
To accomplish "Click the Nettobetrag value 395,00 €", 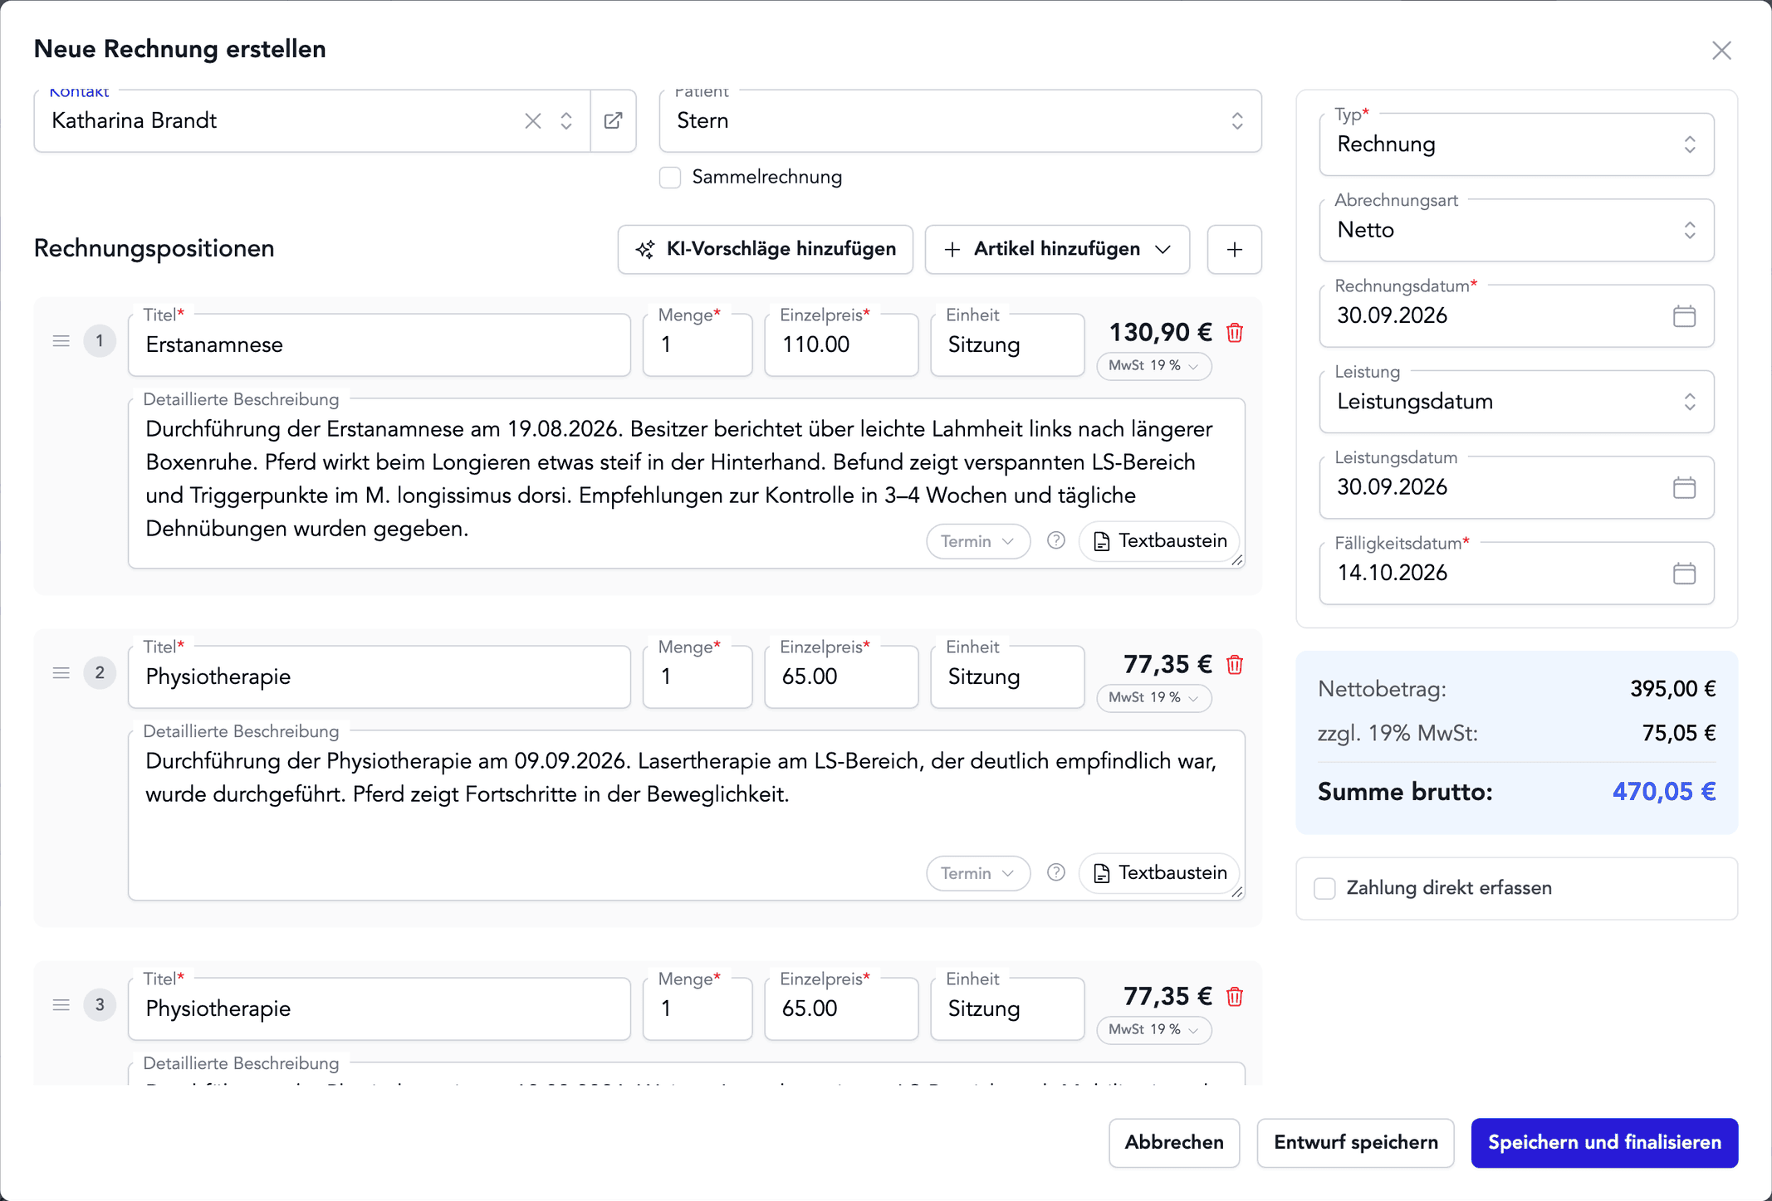I will [x=1672, y=689].
